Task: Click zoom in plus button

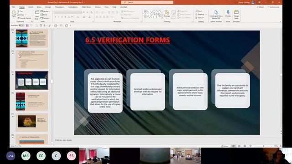Action: point(272,146)
